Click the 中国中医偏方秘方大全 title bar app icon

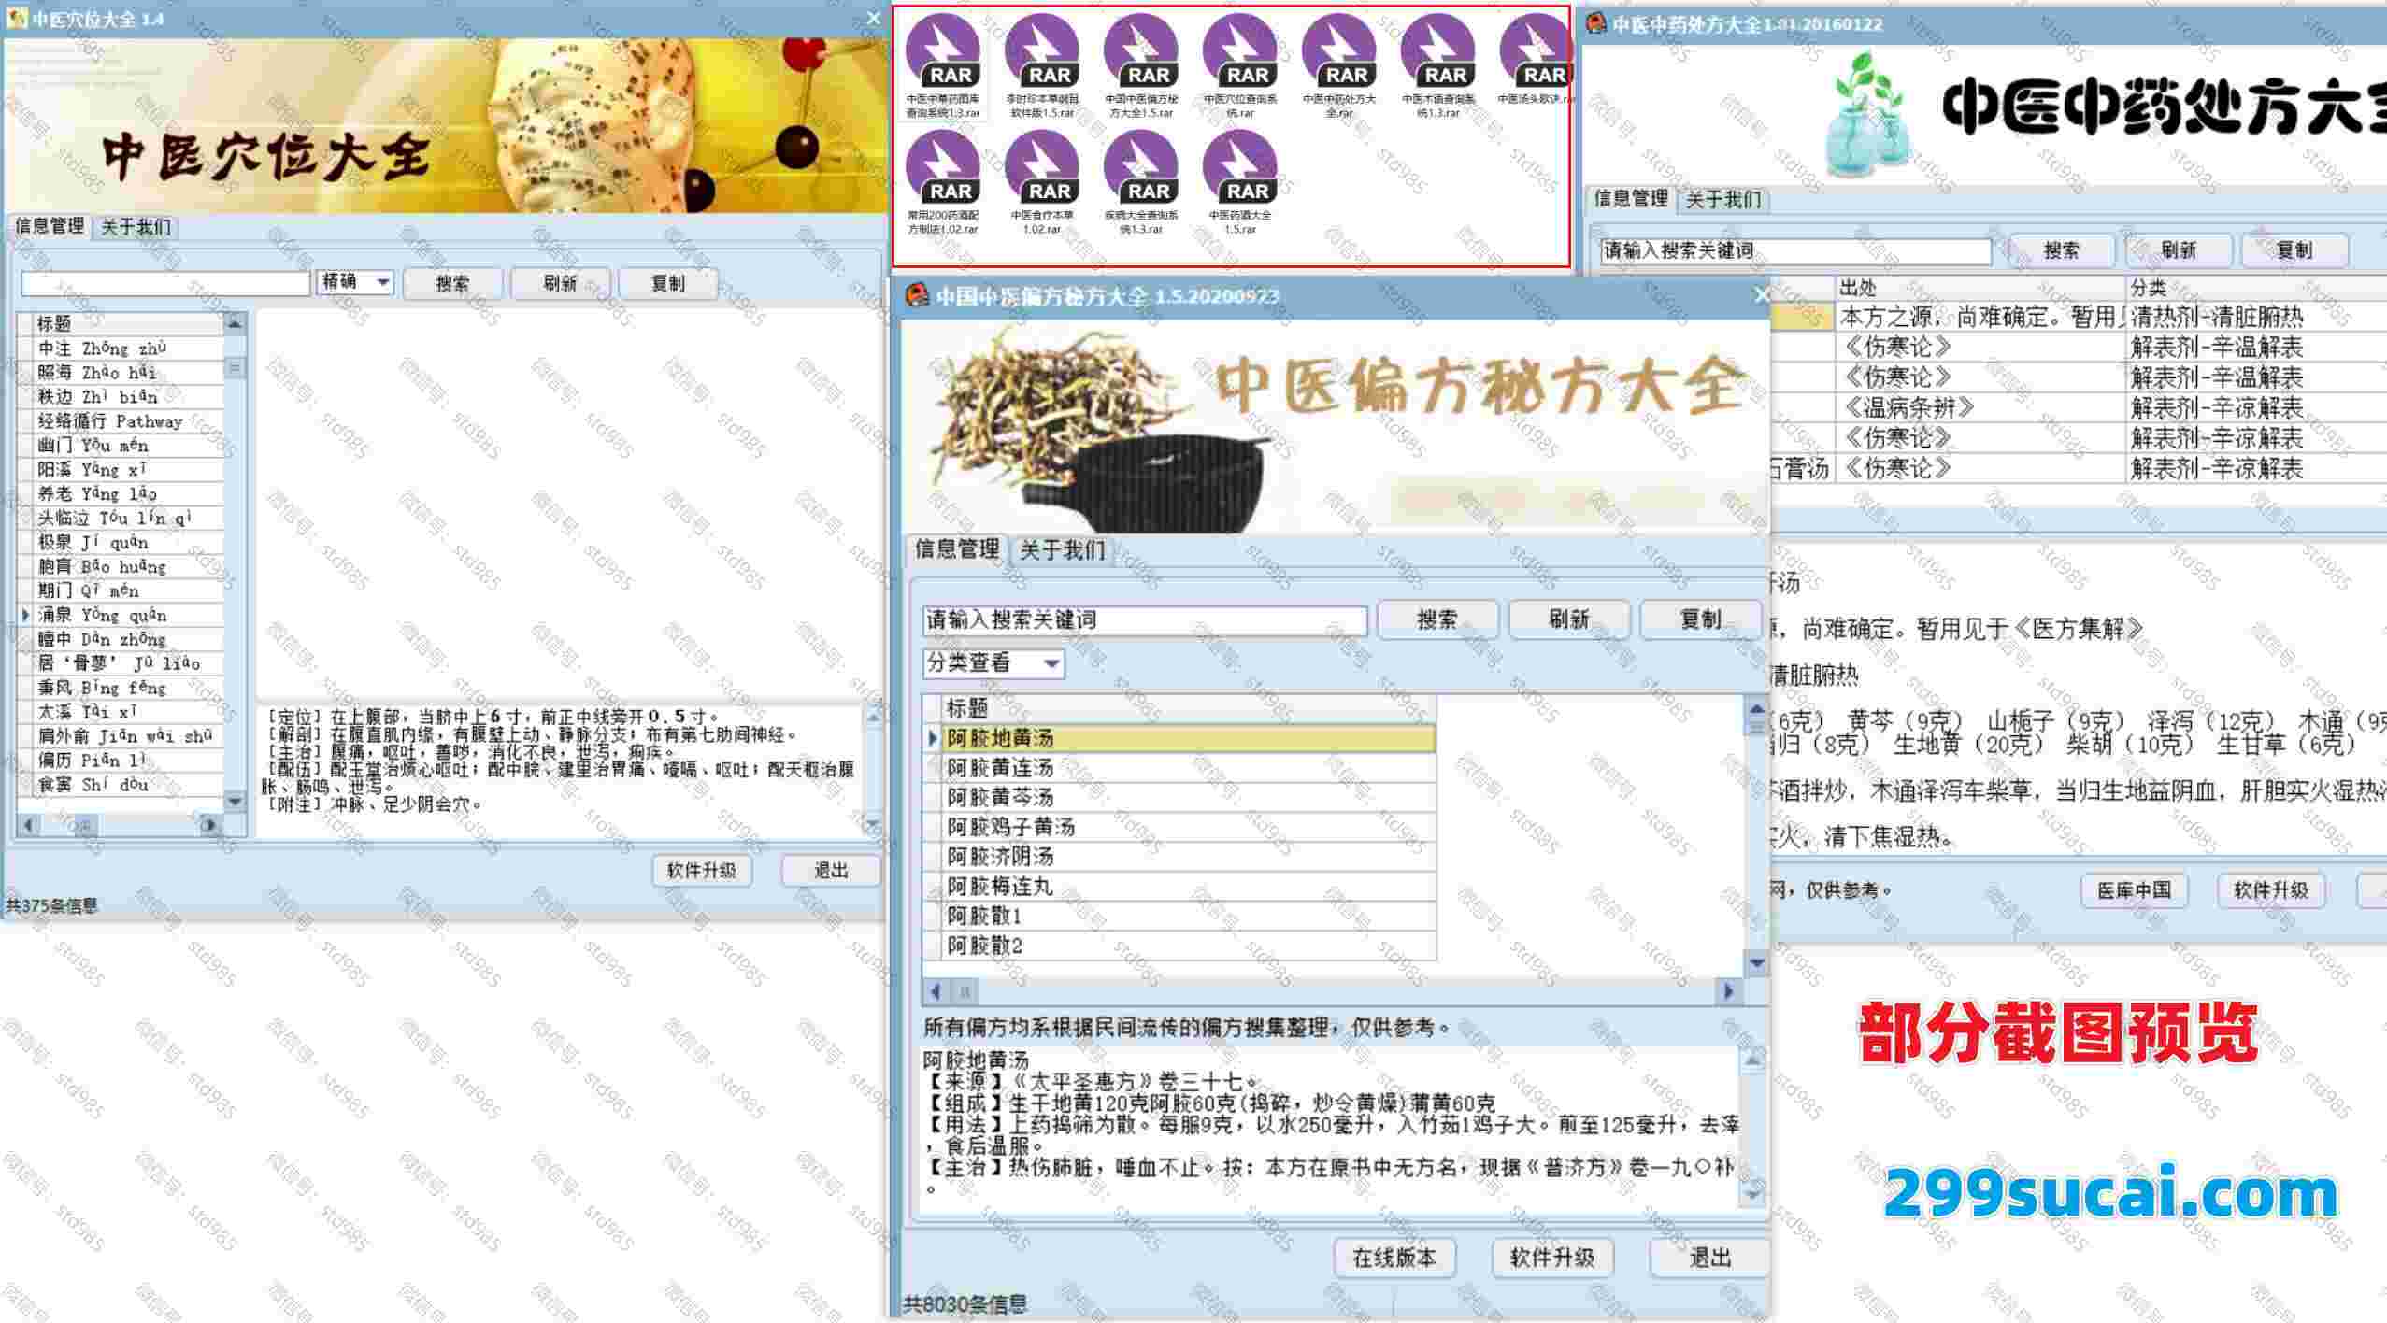916,295
